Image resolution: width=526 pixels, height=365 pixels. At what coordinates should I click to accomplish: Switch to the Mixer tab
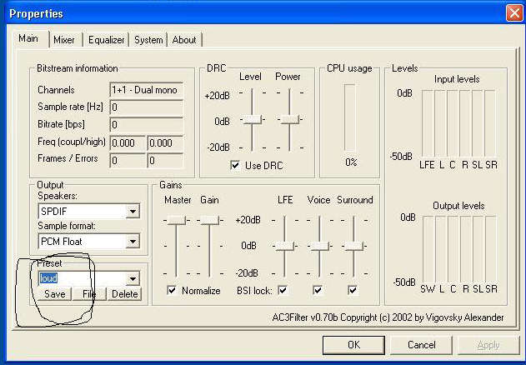click(x=64, y=40)
